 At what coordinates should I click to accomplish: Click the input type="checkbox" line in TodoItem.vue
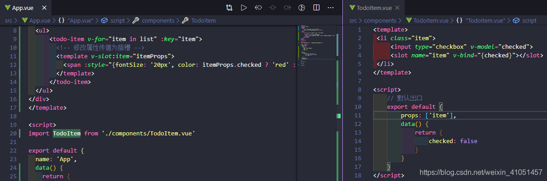tap(462, 46)
